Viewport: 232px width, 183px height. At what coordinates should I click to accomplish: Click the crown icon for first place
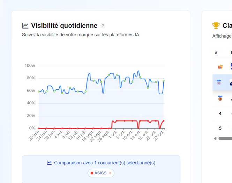220,66
